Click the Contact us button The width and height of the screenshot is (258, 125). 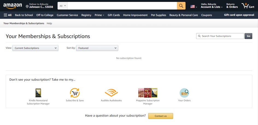click(x=161, y=116)
